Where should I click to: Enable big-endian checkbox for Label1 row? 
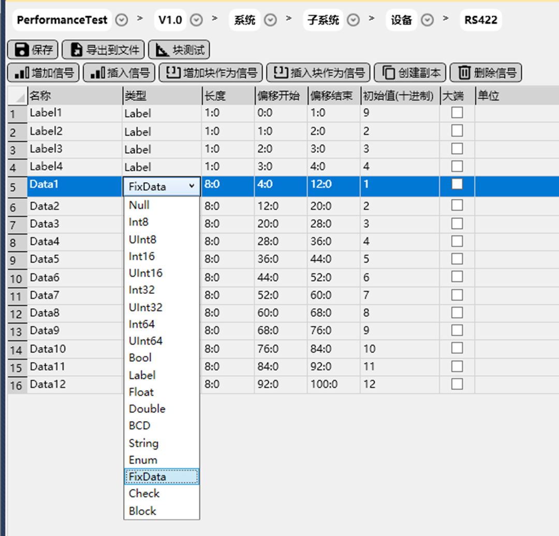pos(457,113)
